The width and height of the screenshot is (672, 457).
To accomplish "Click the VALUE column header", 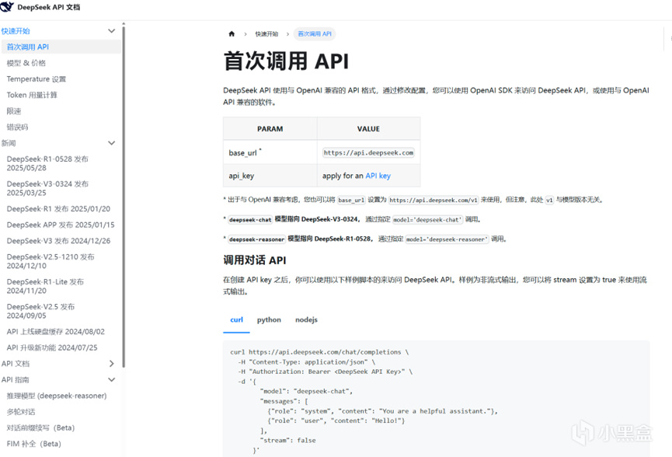I will pyautogui.click(x=368, y=128).
